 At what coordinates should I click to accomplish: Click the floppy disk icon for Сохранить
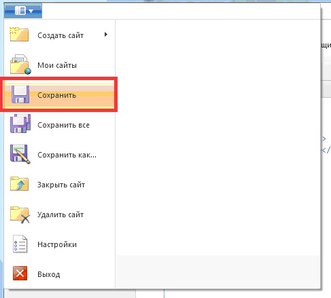(x=20, y=94)
